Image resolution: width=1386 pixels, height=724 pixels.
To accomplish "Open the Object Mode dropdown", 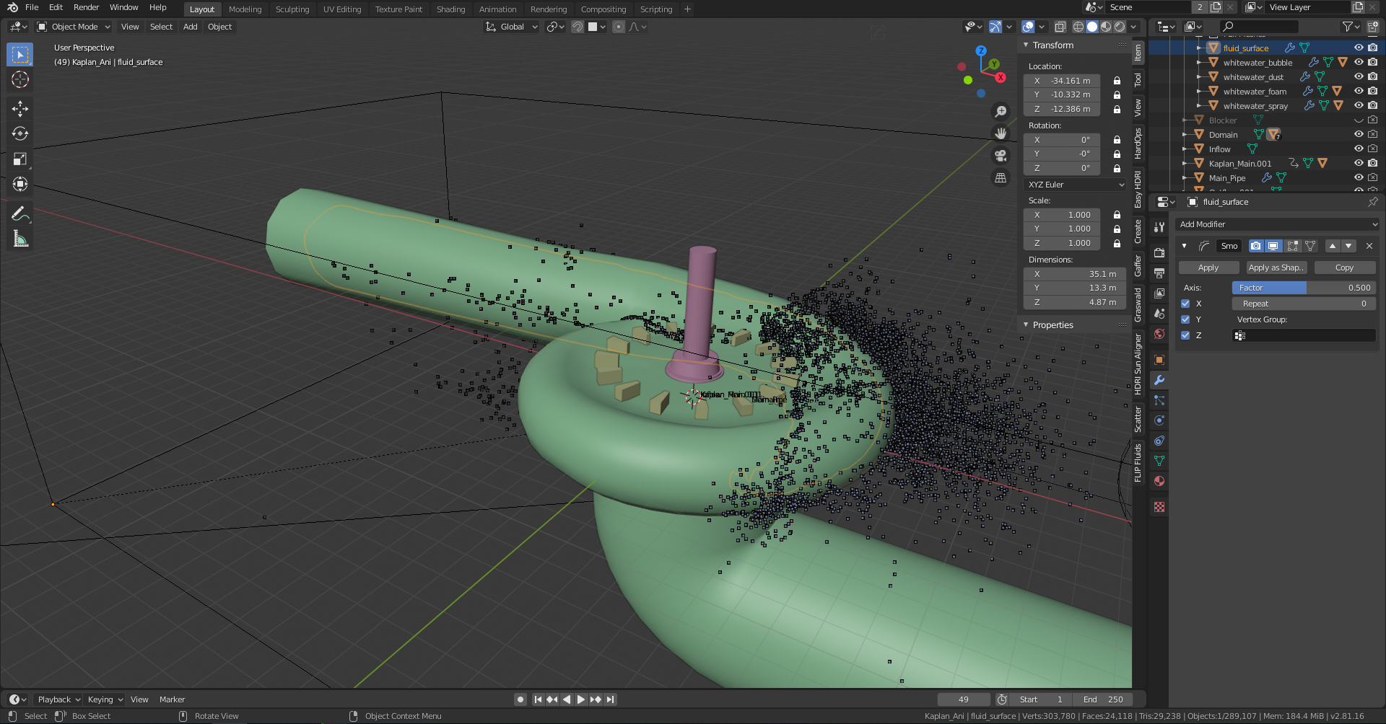I will 74,27.
